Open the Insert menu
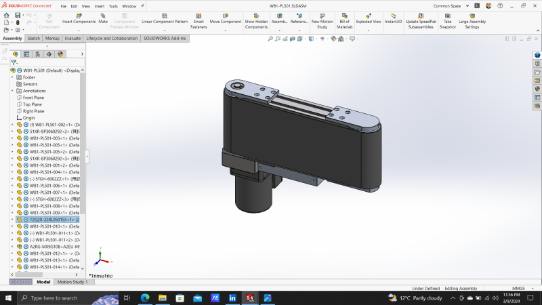This screenshot has width=542, height=305. point(100,5)
